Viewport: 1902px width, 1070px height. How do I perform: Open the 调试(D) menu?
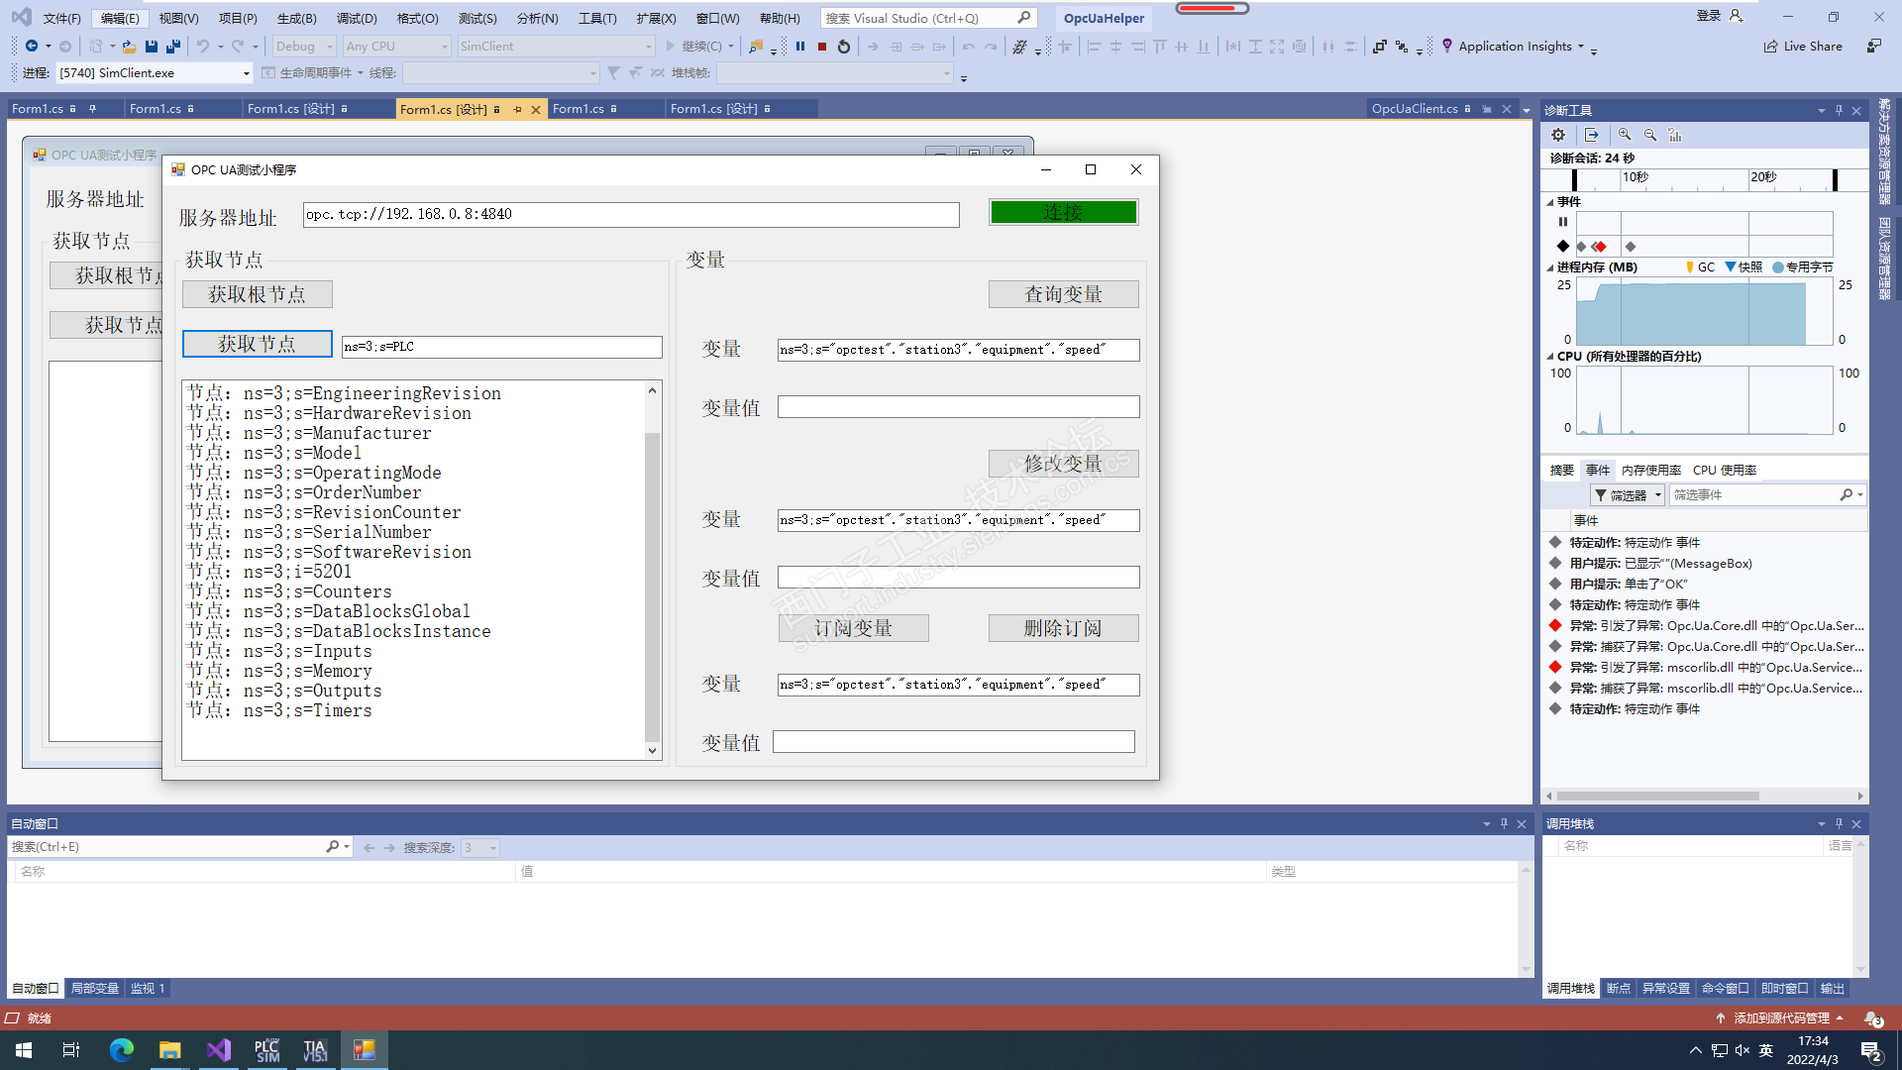click(x=357, y=18)
